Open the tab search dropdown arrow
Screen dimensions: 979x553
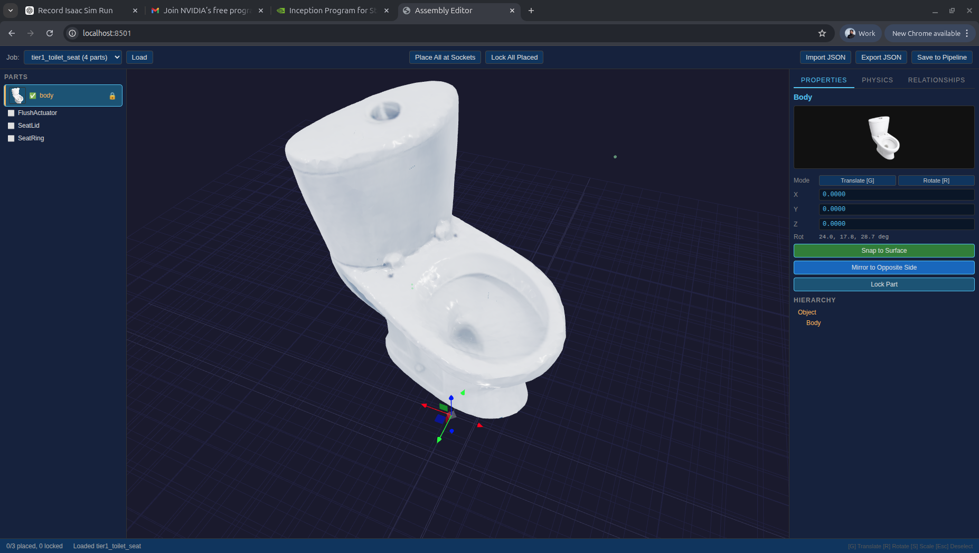(x=11, y=11)
